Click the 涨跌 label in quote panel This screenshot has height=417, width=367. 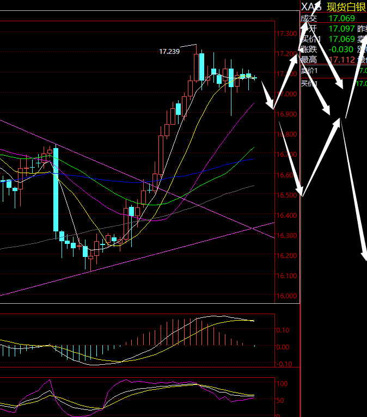tap(309, 50)
